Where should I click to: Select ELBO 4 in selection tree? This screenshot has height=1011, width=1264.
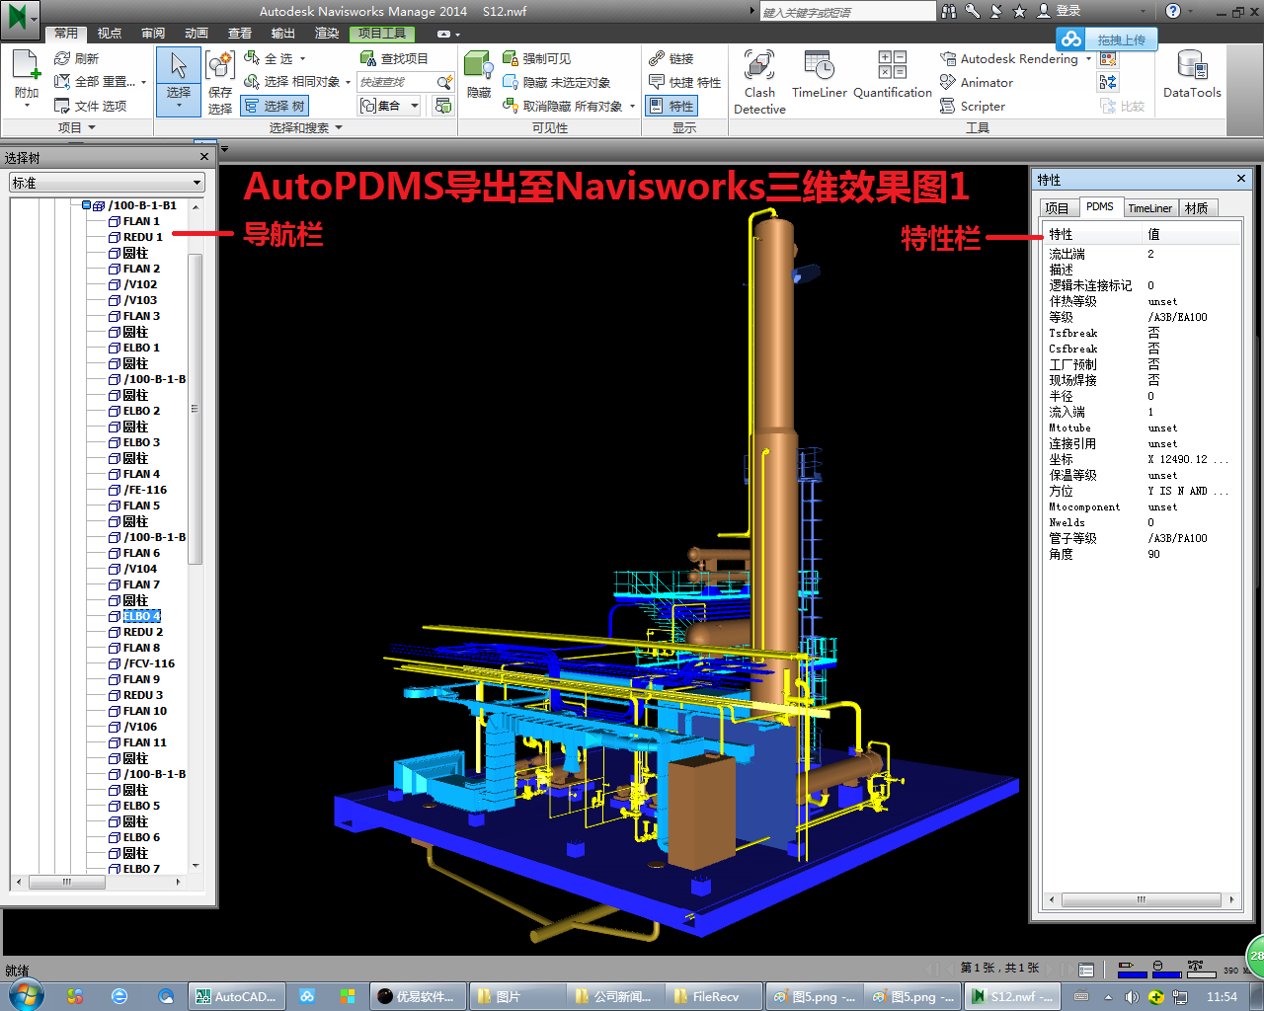(x=141, y=616)
